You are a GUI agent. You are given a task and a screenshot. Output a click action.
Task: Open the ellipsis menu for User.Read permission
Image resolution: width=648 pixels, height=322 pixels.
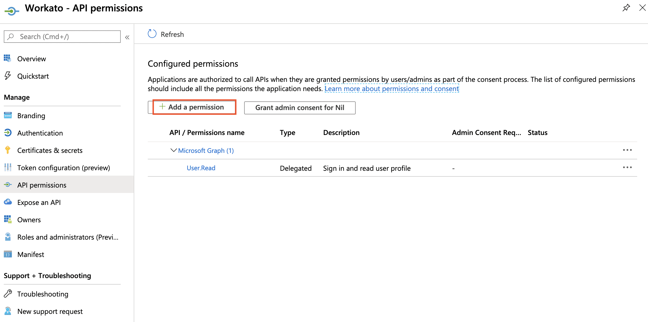[628, 168]
